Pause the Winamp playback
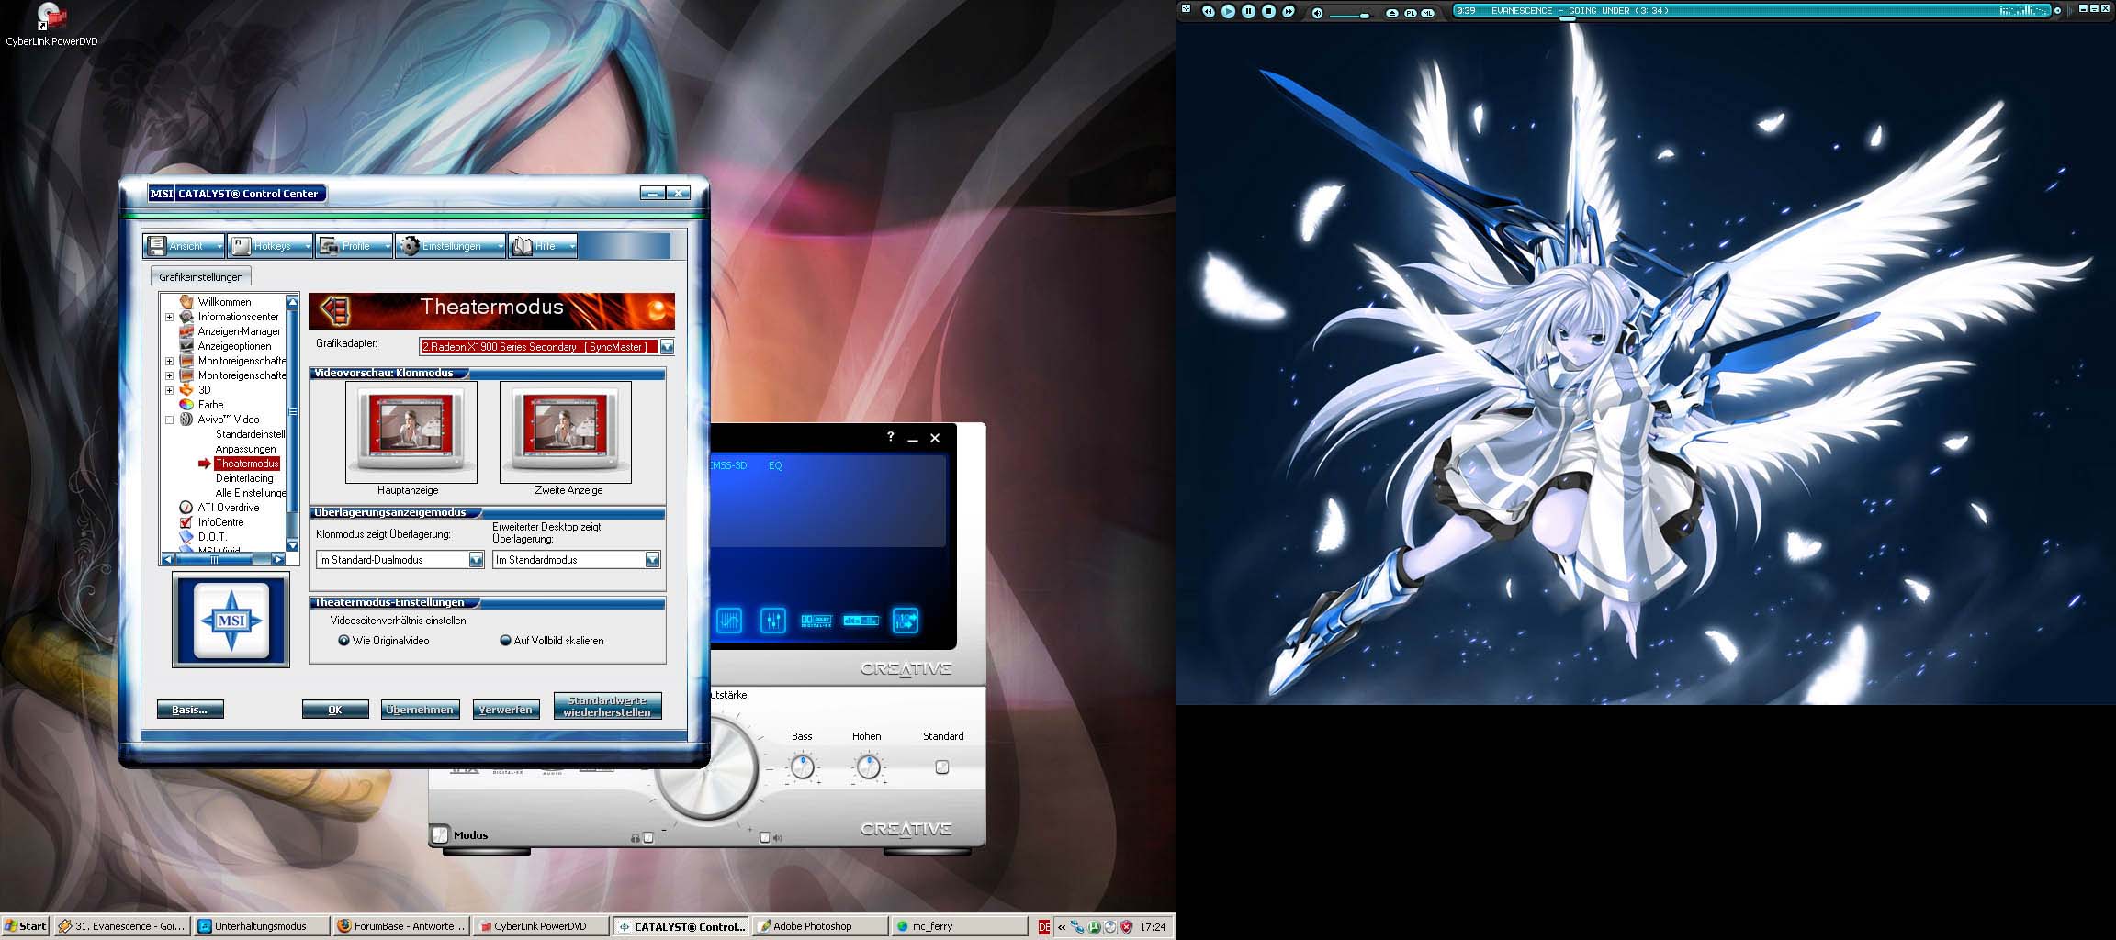The height and width of the screenshot is (940, 2116). click(x=1248, y=11)
